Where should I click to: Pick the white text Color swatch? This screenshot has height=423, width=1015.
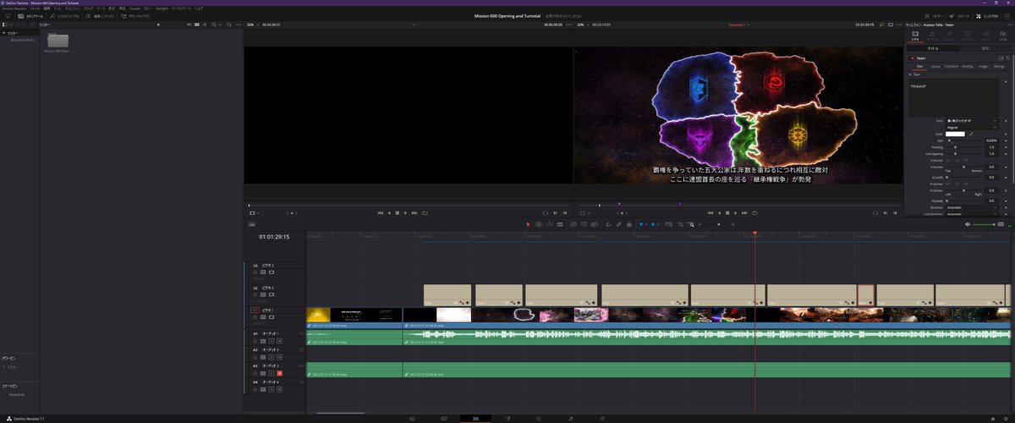[956, 135]
